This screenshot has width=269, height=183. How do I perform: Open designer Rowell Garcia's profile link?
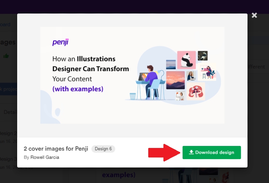click(x=45, y=157)
